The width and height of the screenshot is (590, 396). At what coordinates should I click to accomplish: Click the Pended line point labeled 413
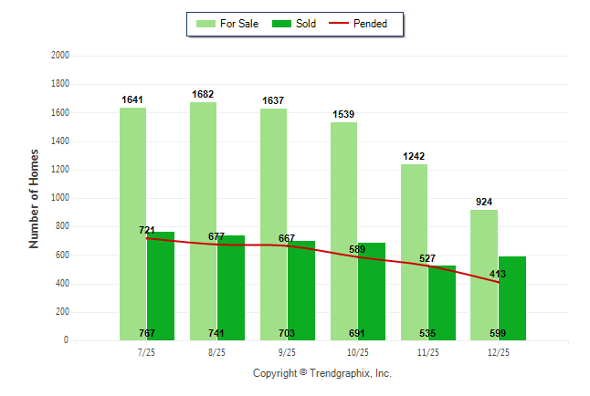click(499, 282)
